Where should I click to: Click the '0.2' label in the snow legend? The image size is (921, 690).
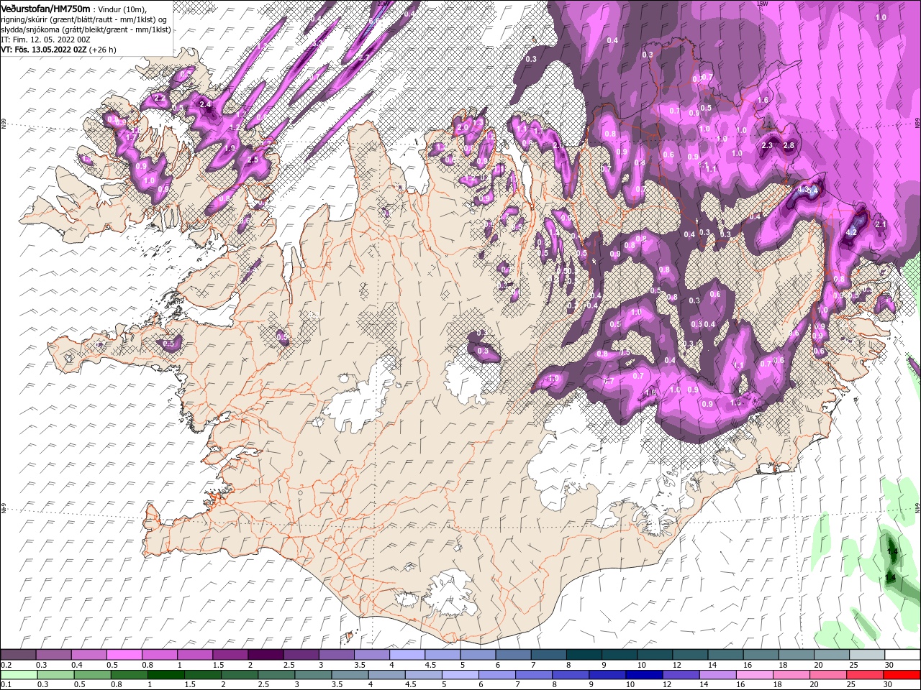[6, 665]
